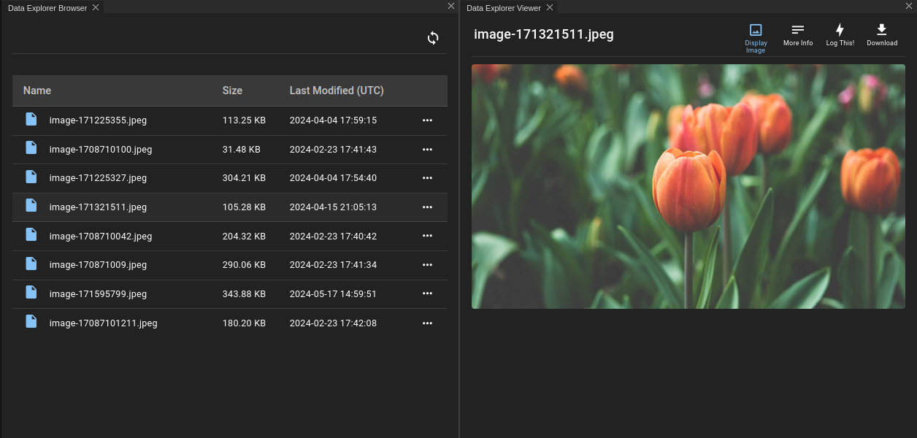Sort by the Size column header
The width and height of the screenshot is (917, 438).
(232, 91)
